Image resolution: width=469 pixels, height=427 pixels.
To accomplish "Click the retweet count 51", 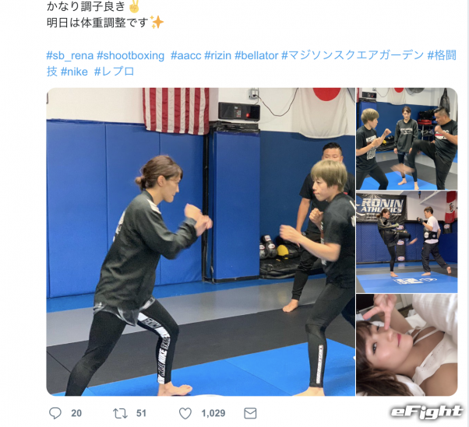I will click(x=141, y=413).
